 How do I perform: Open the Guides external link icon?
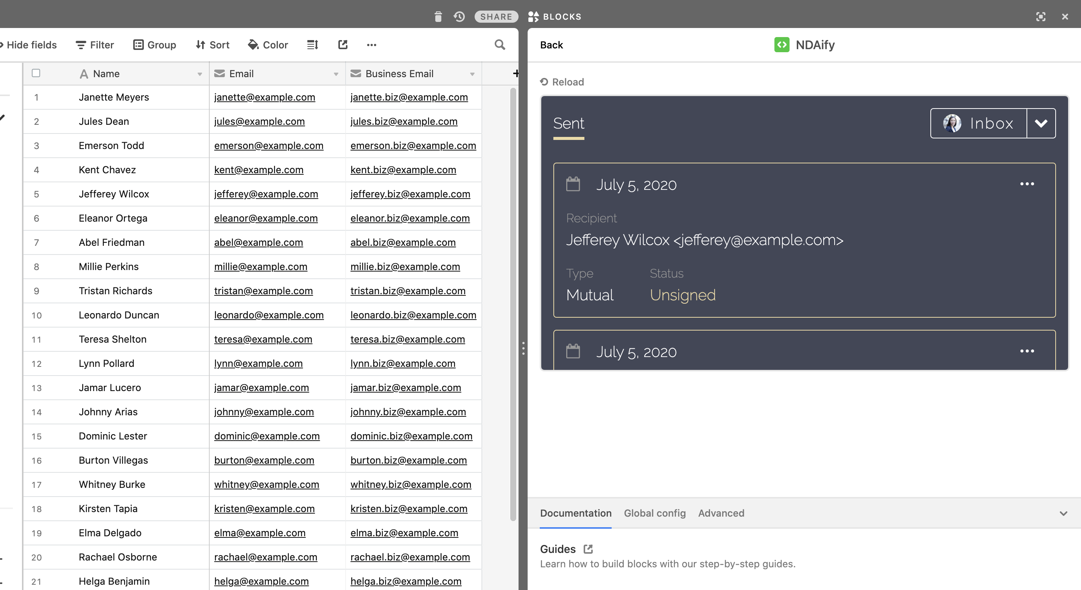[588, 549]
